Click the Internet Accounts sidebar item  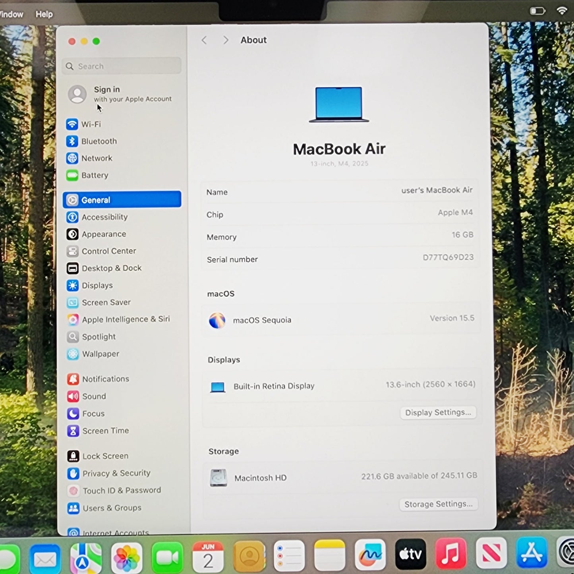pyautogui.click(x=108, y=532)
